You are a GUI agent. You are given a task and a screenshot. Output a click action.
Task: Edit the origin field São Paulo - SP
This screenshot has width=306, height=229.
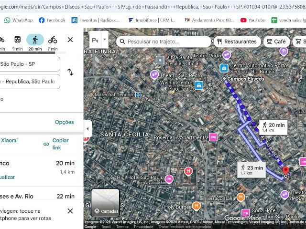tap(30, 64)
